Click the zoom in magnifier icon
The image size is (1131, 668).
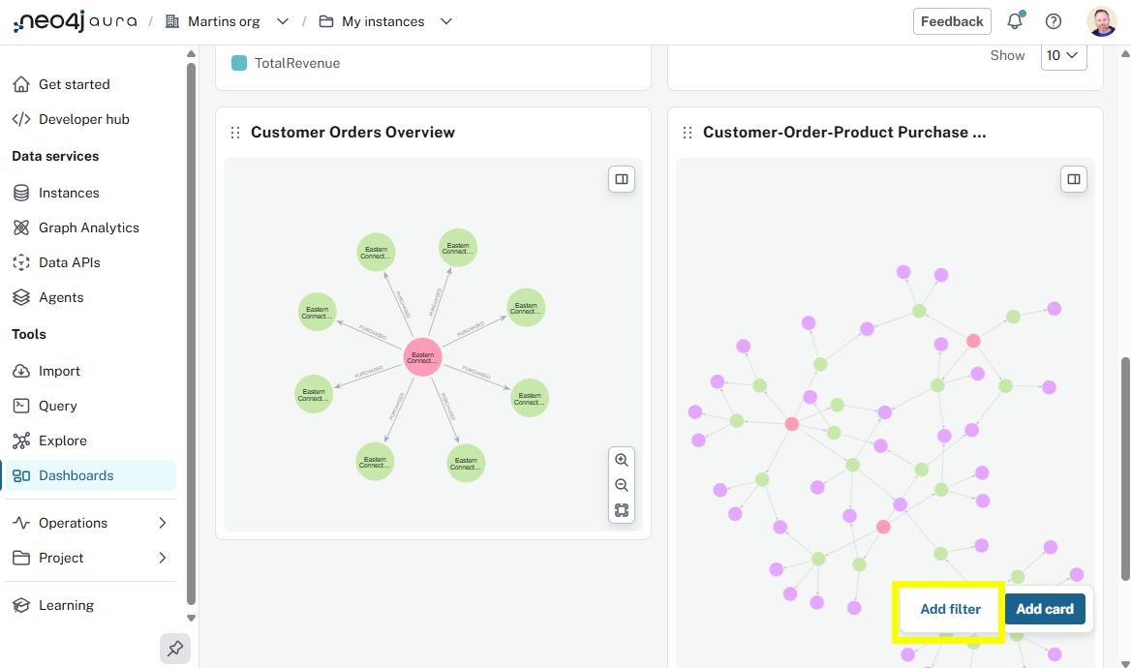click(622, 461)
